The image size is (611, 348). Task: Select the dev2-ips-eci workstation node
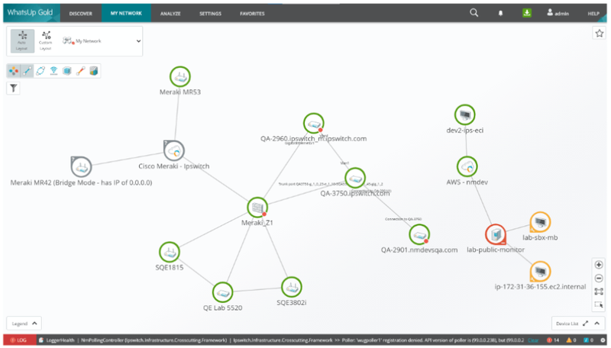click(465, 114)
